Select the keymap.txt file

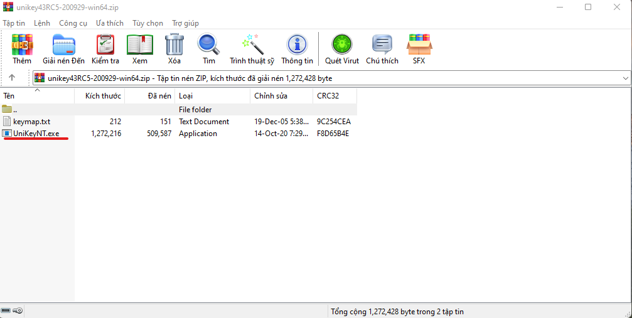[x=31, y=122]
